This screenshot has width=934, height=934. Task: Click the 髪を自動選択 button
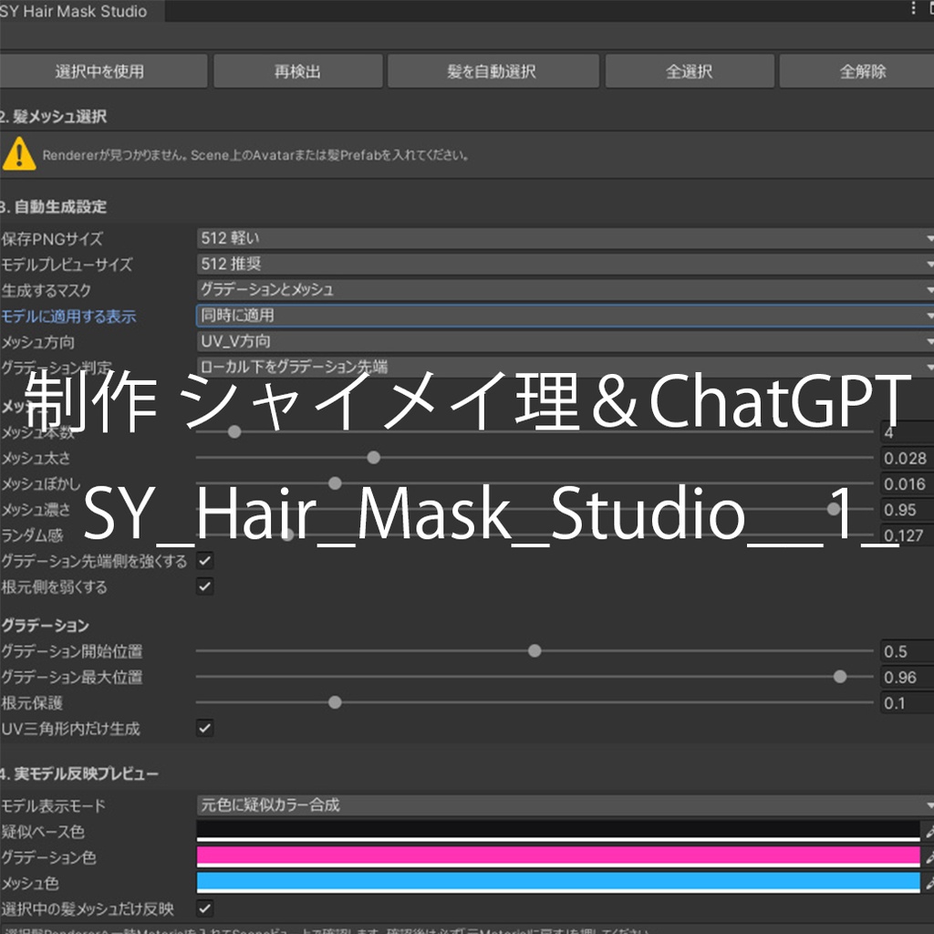(x=493, y=71)
